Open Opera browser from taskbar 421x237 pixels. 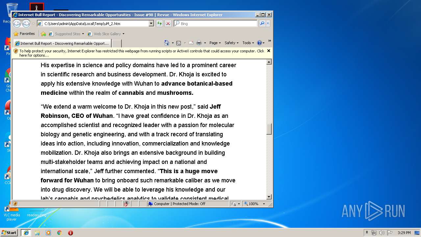click(70, 233)
